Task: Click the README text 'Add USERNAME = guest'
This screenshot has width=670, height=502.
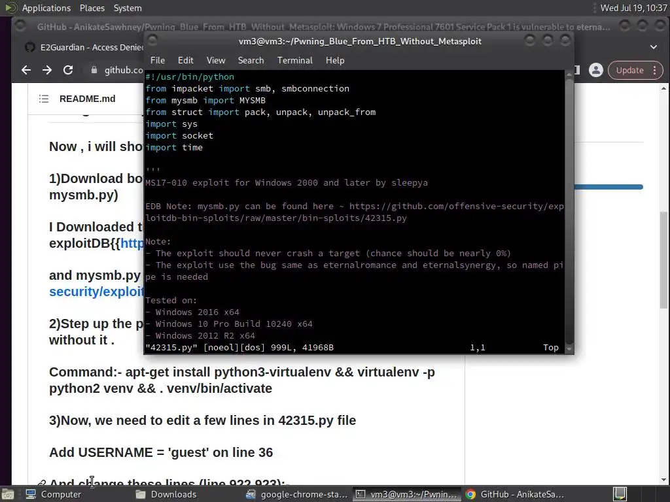Action: pos(161,452)
